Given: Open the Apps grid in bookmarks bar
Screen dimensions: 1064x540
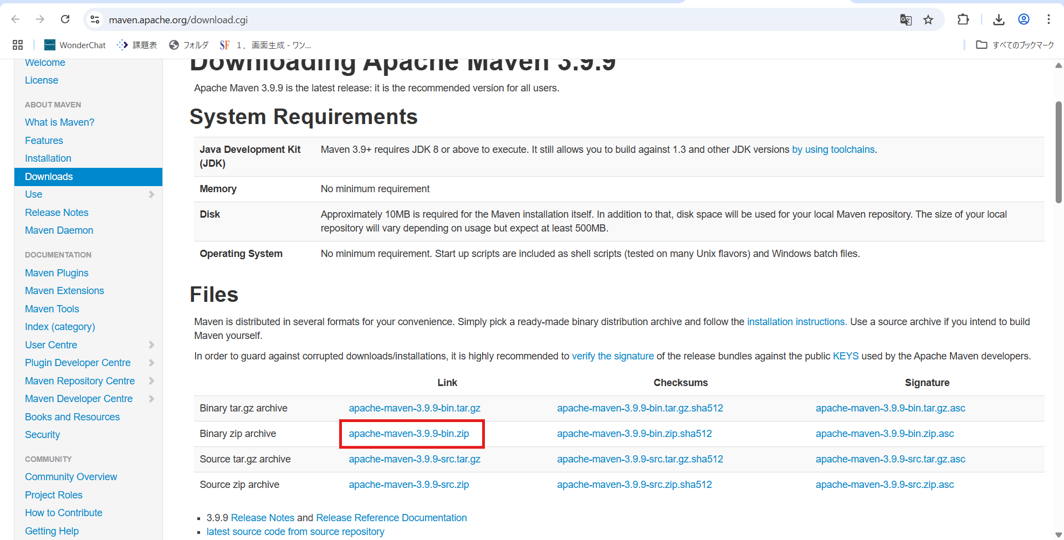Looking at the screenshot, I should [x=18, y=45].
